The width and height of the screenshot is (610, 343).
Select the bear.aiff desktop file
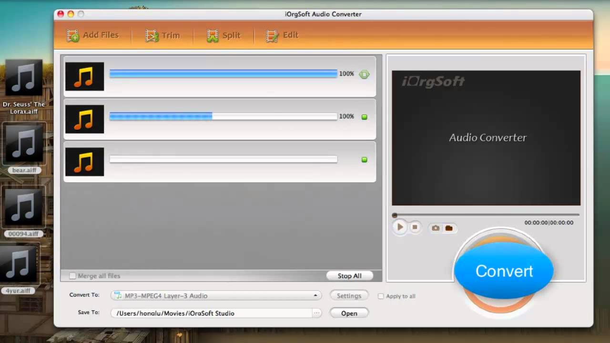click(x=24, y=148)
